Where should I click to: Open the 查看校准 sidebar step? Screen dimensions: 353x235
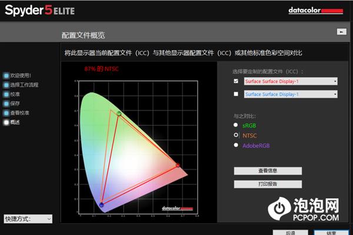point(19,113)
